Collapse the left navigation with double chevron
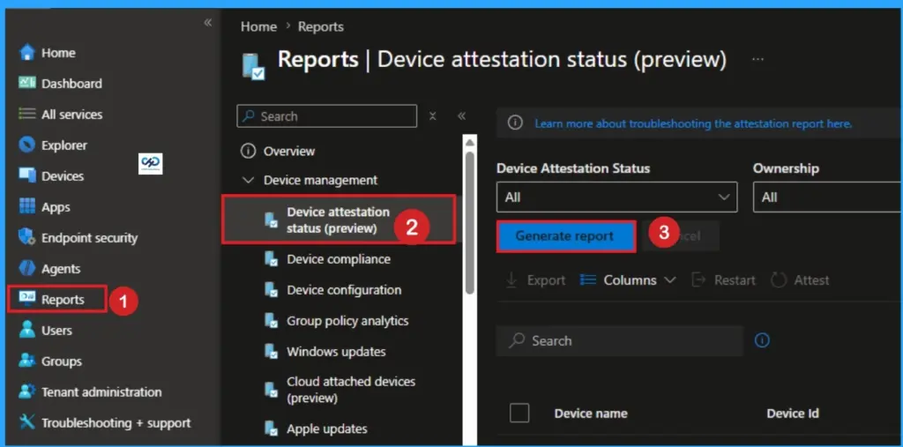 tap(208, 22)
